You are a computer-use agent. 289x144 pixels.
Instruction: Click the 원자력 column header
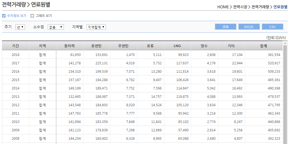point(70,46)
